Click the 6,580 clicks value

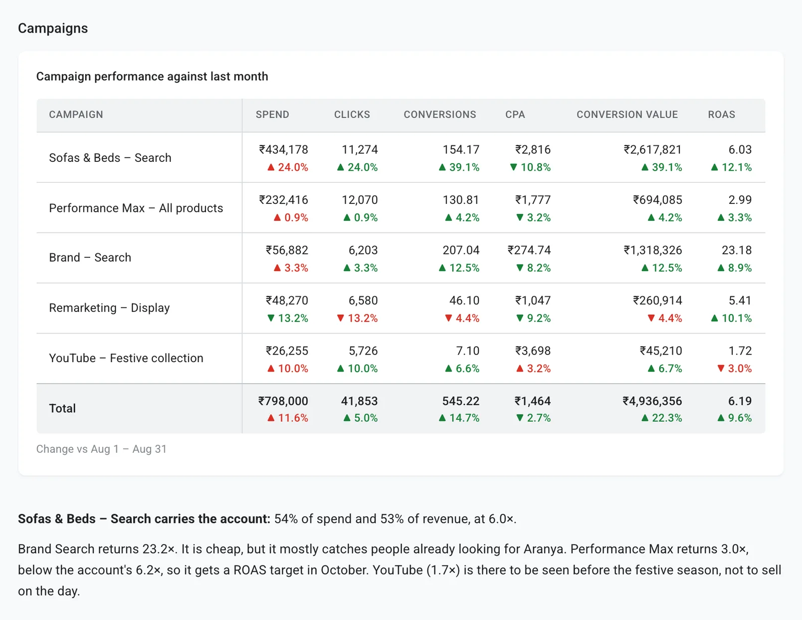(363, 300)
